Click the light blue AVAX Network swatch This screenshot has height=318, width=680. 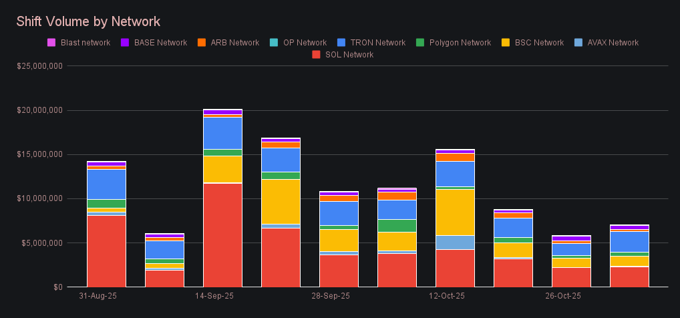pos(578,43)
